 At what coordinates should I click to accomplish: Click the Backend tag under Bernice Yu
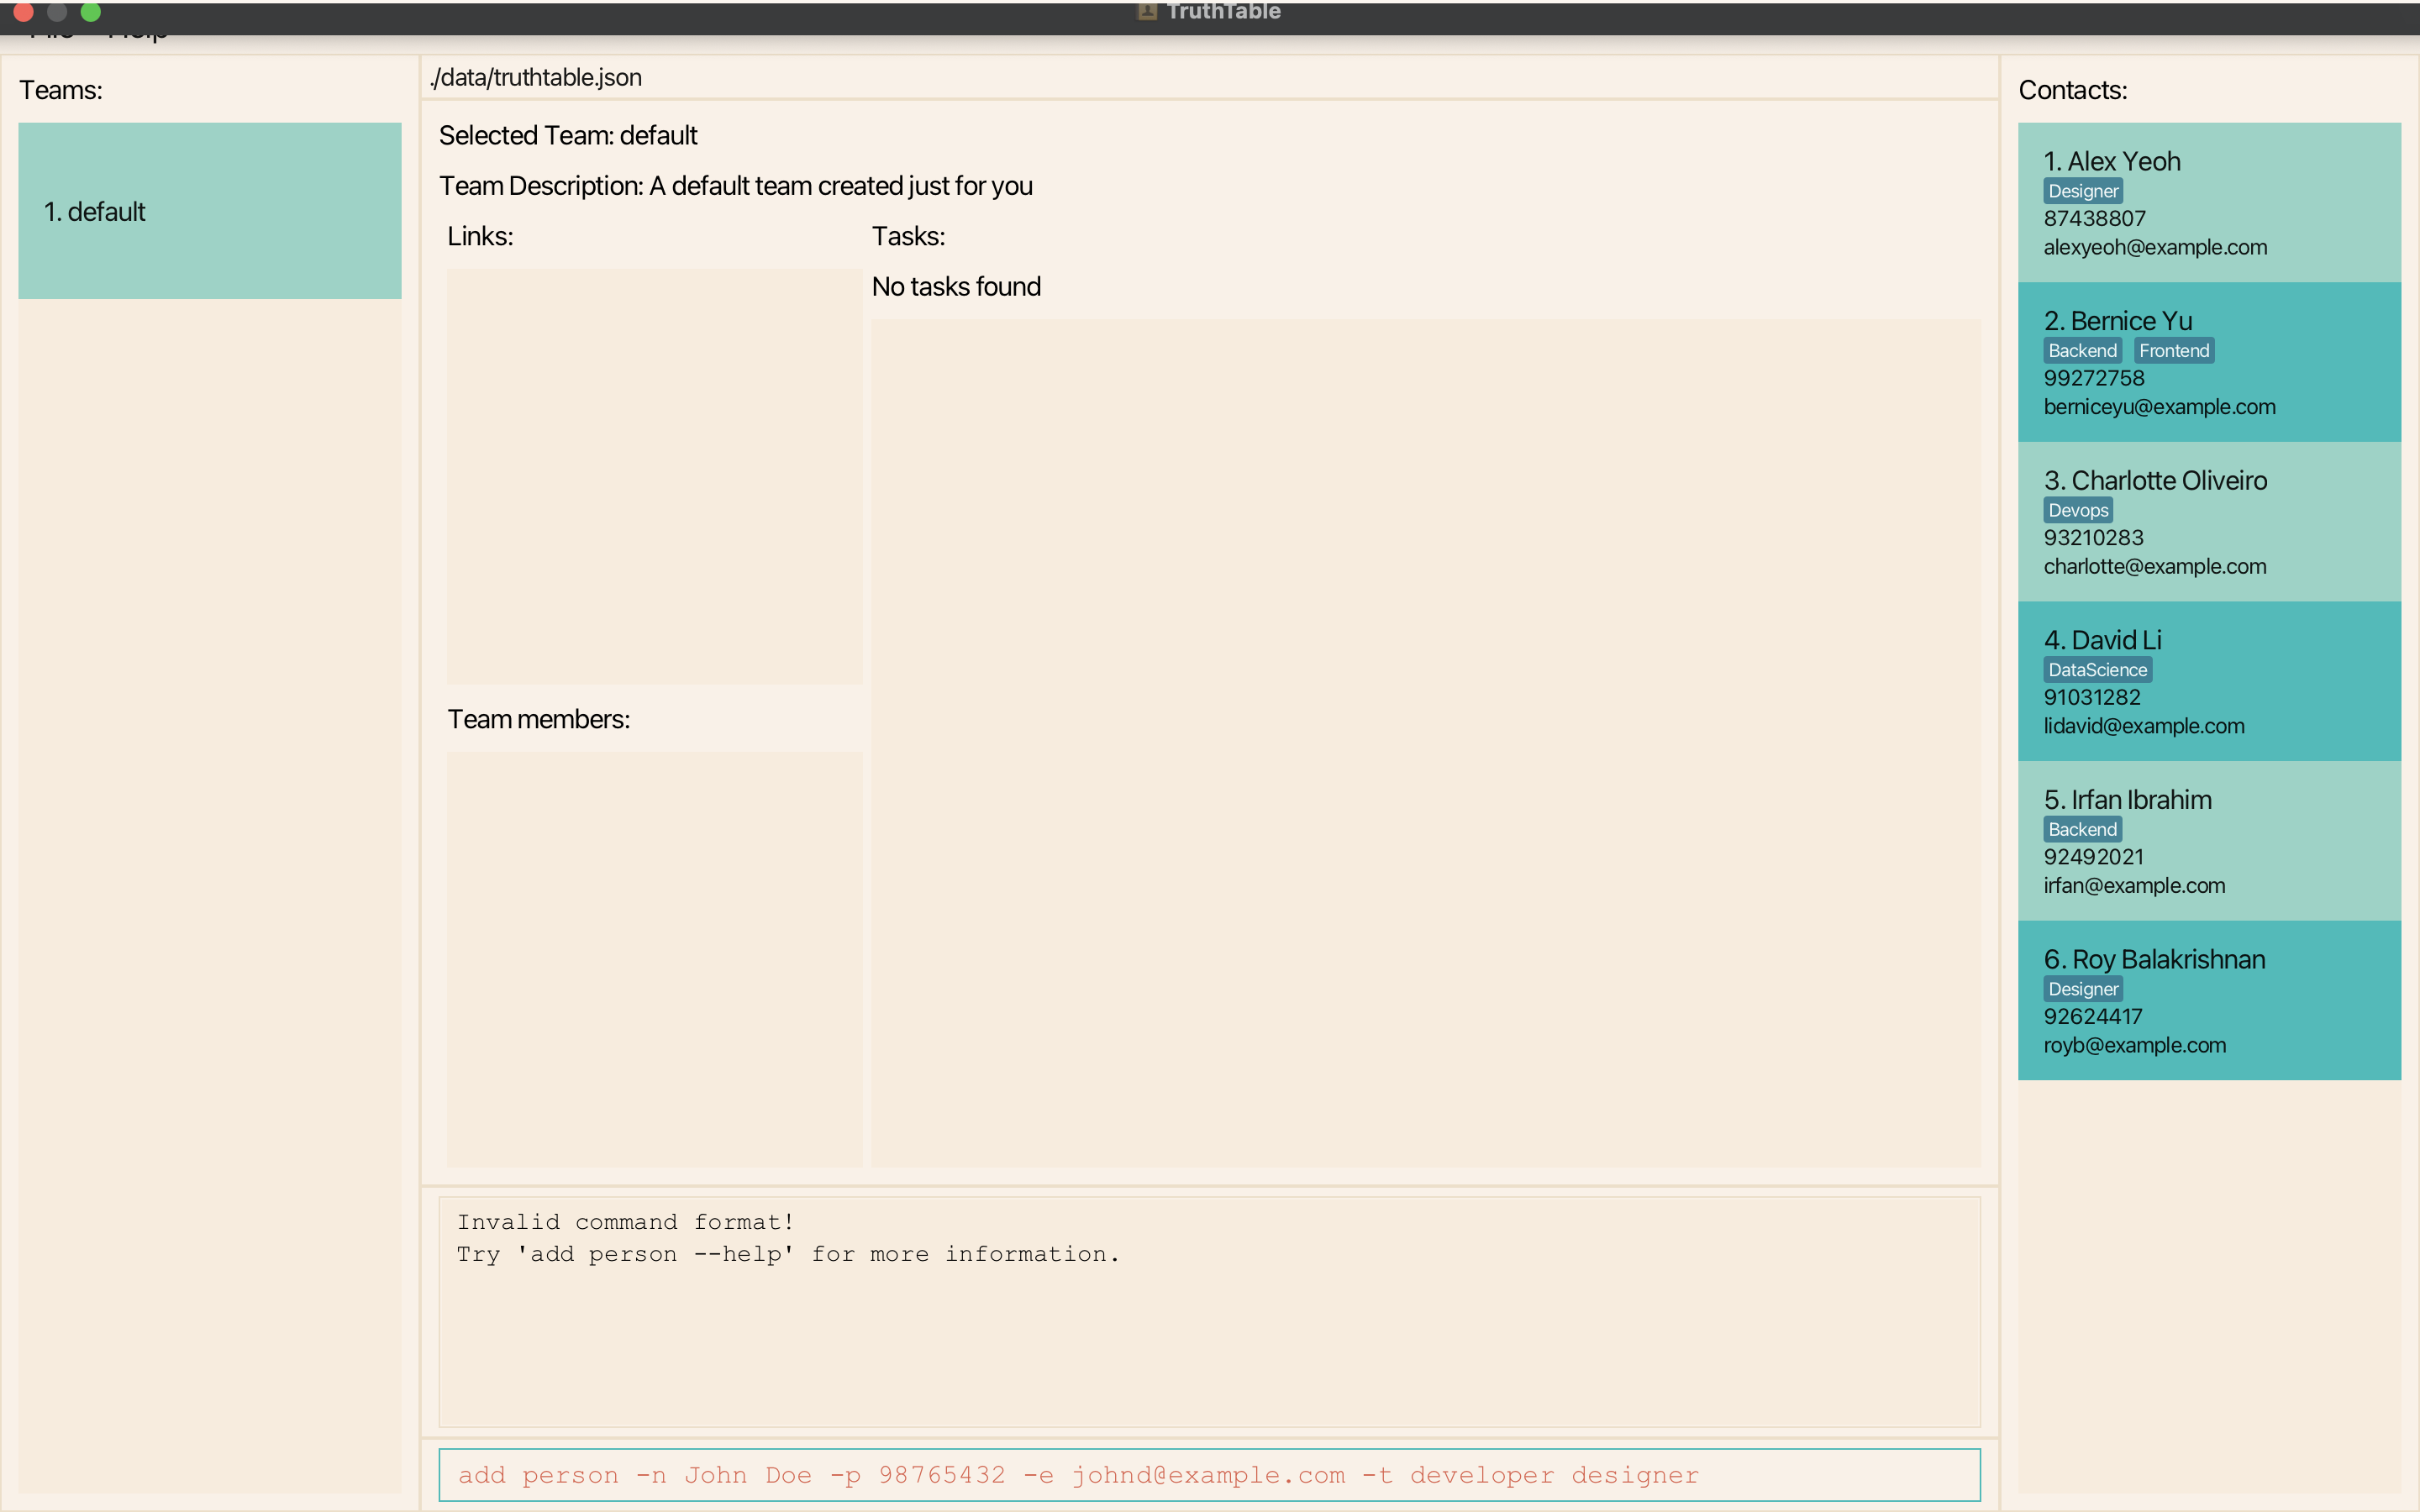pyautogui.click(x=2082, y=351)
